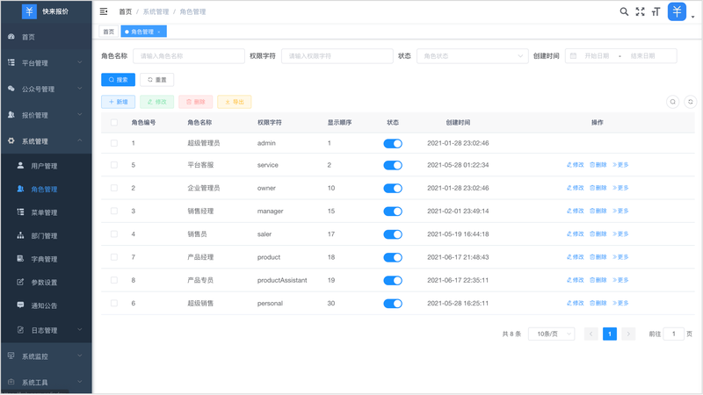Open the 10条/页 page size dropdown
Image resolution: width=703 pixels, height=395 pixels.
pos(552,334)
